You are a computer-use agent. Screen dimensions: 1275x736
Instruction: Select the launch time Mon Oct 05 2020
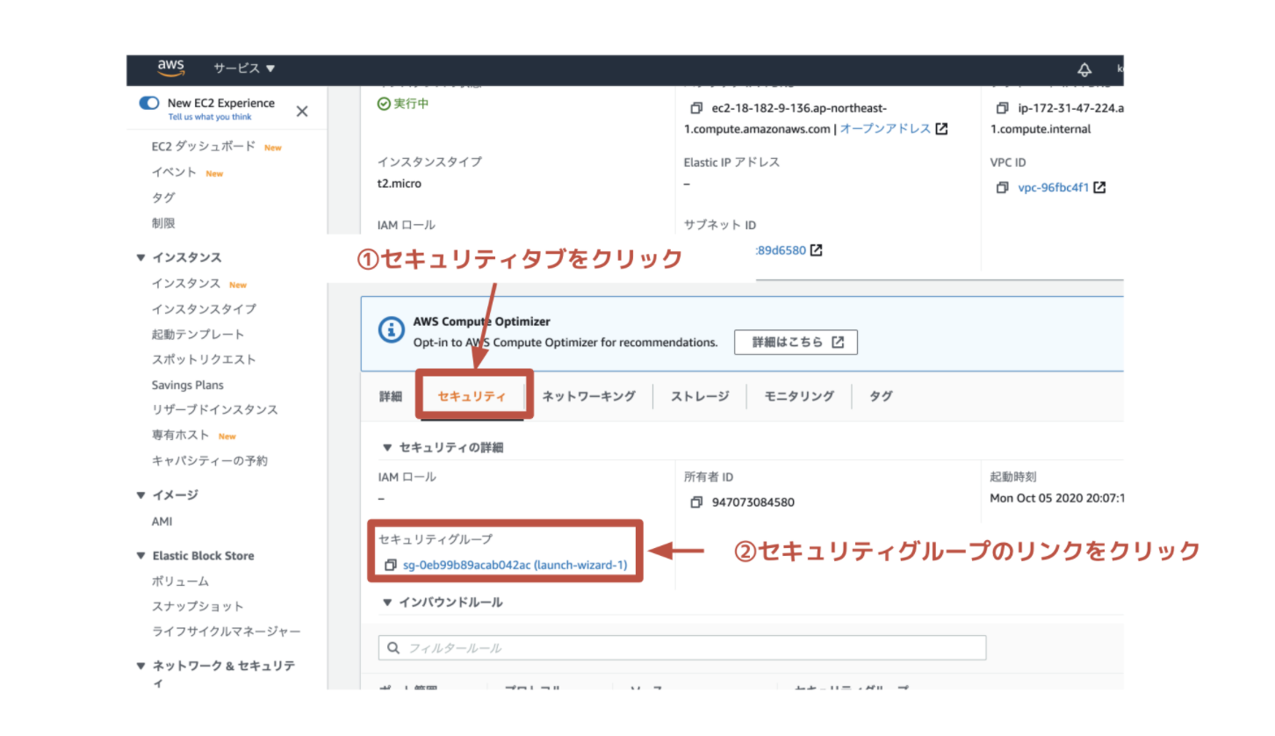point(1056,498)
